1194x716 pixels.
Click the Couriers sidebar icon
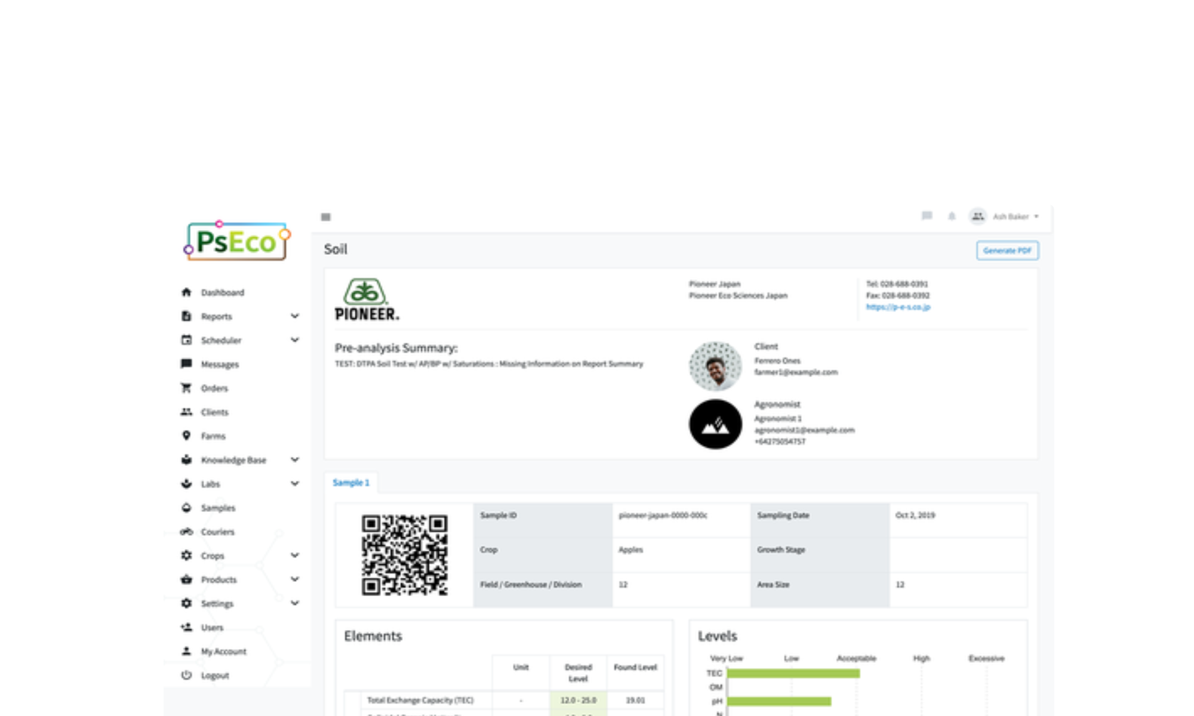pyautogui.click(x=186, y=532)
